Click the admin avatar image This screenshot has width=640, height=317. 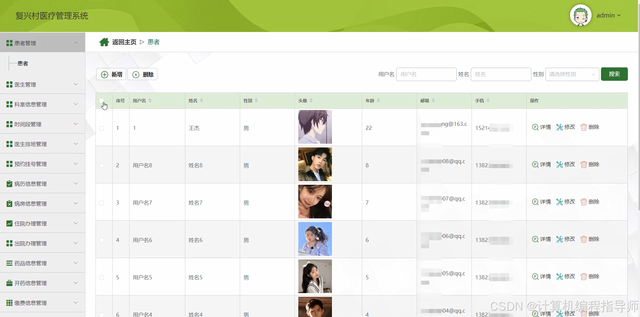pyautogui.click(x=580, y=15)
